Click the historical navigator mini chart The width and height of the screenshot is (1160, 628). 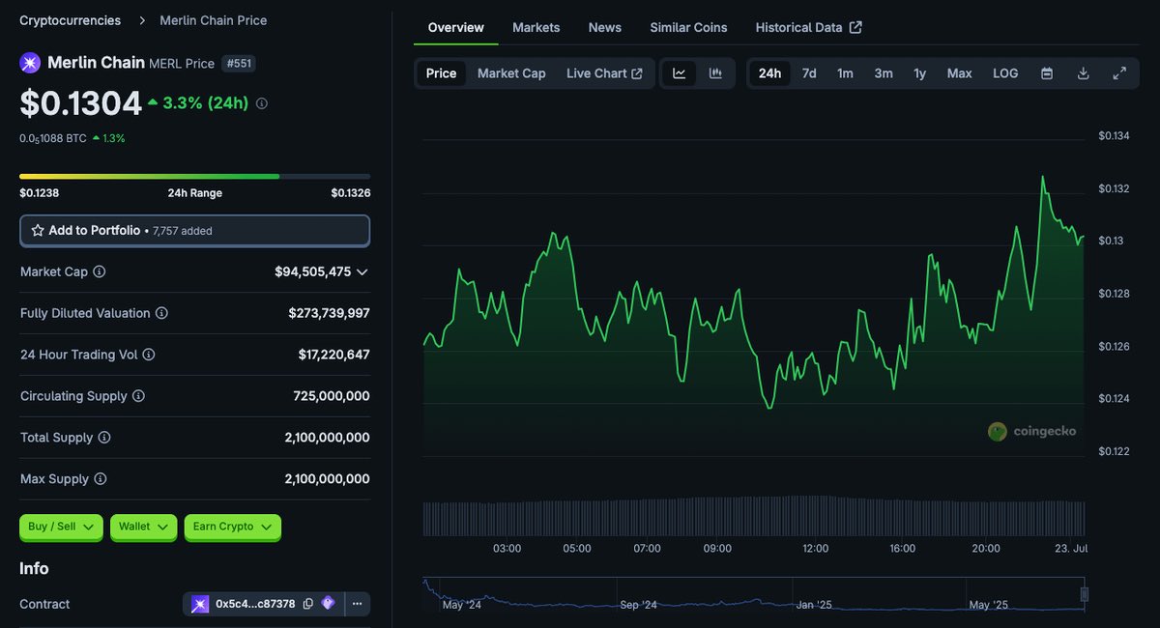pyautogui.click(x=754, y=594)
